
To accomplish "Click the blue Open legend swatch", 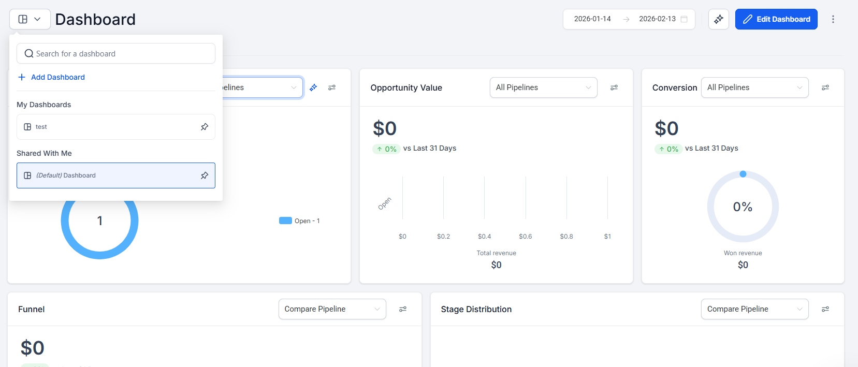I will (x=285, y=221).
